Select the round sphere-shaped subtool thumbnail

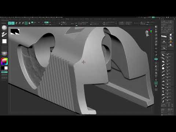pyautogui.click(x=163, y=68)
